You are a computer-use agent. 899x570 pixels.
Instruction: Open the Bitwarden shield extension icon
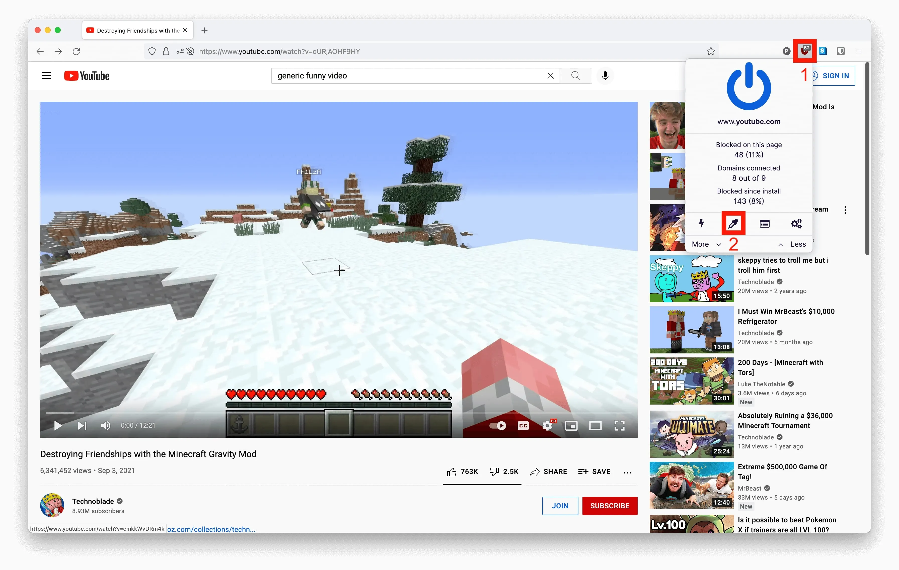[841, 51]
